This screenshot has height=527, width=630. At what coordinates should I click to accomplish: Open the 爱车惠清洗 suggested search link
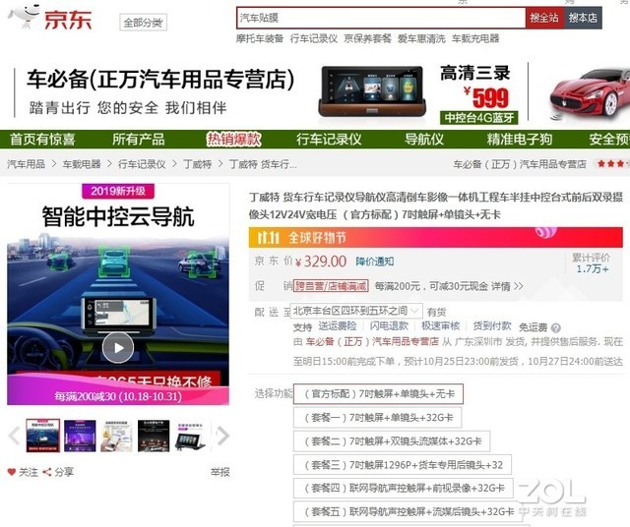click(421, 38)
